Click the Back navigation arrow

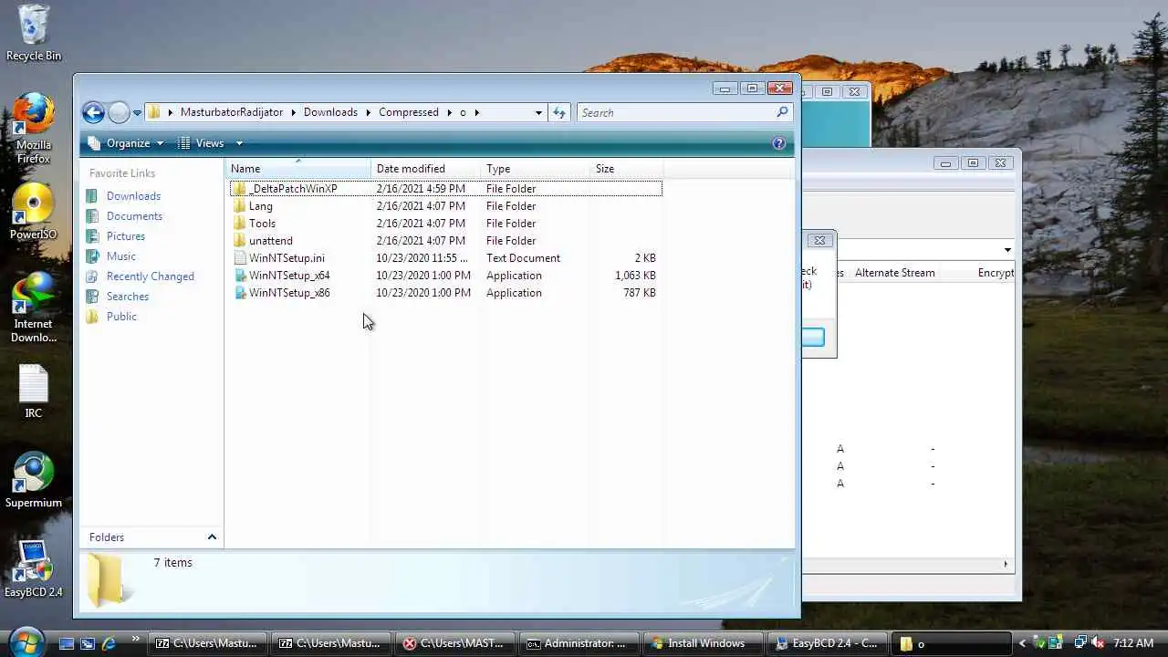pos(93,112)
